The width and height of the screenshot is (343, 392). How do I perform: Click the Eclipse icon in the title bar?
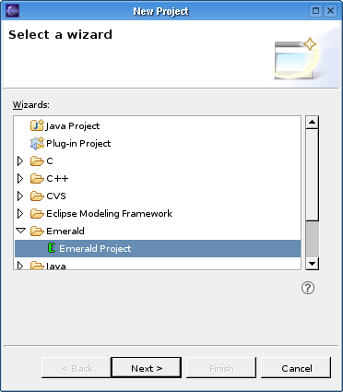(12, 11)
